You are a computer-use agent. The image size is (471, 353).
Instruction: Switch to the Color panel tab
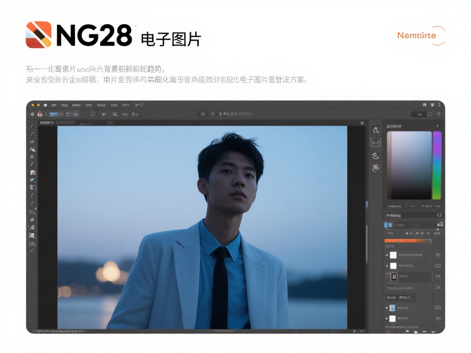tap(393, 126)
